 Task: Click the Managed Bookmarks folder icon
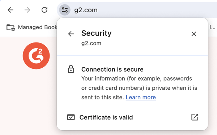pos(10,27)
